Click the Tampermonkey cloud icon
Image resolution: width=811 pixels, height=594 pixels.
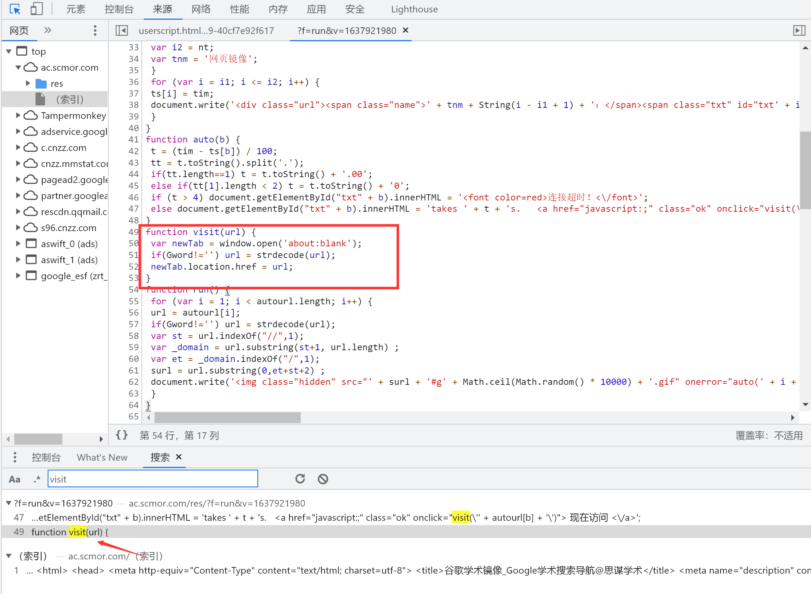click(31, 115)
